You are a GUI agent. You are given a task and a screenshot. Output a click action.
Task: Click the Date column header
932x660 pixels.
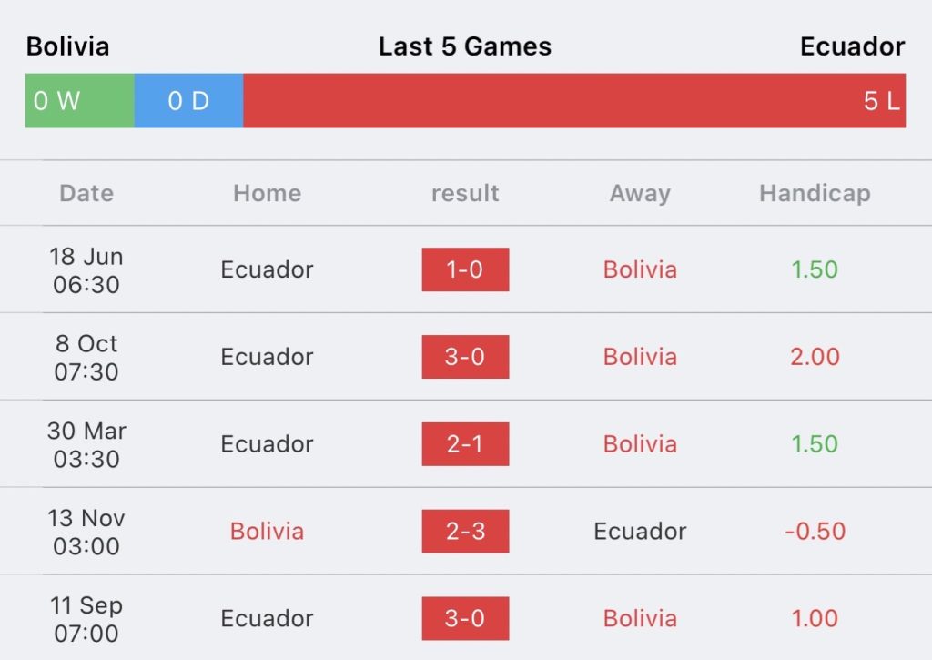click(x=86, y=193)
